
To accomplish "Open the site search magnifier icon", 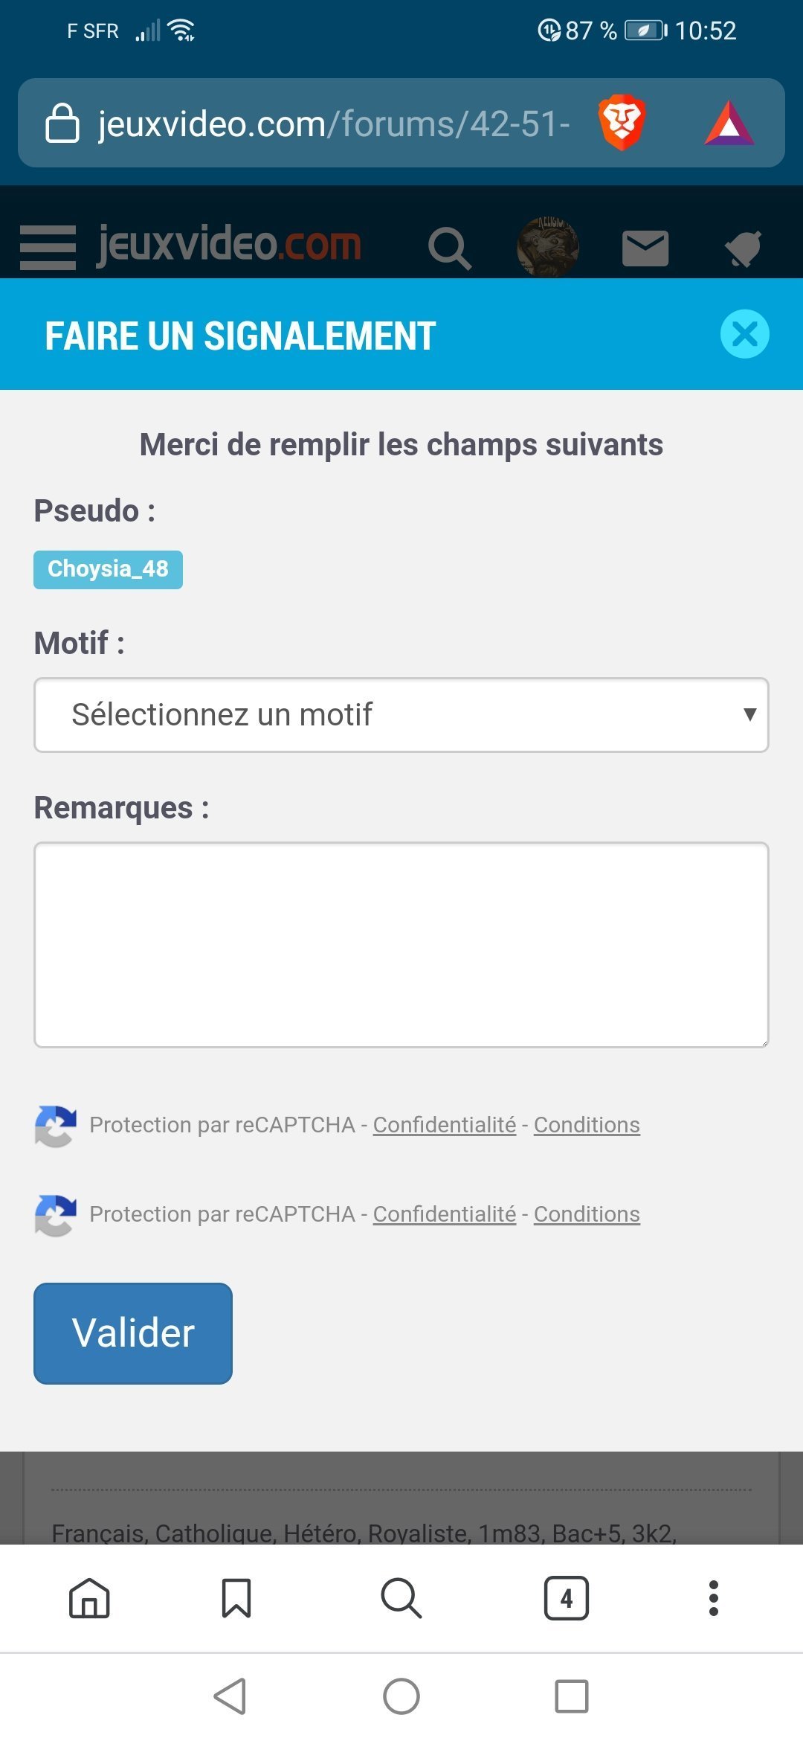I will (x=450, y=248).
